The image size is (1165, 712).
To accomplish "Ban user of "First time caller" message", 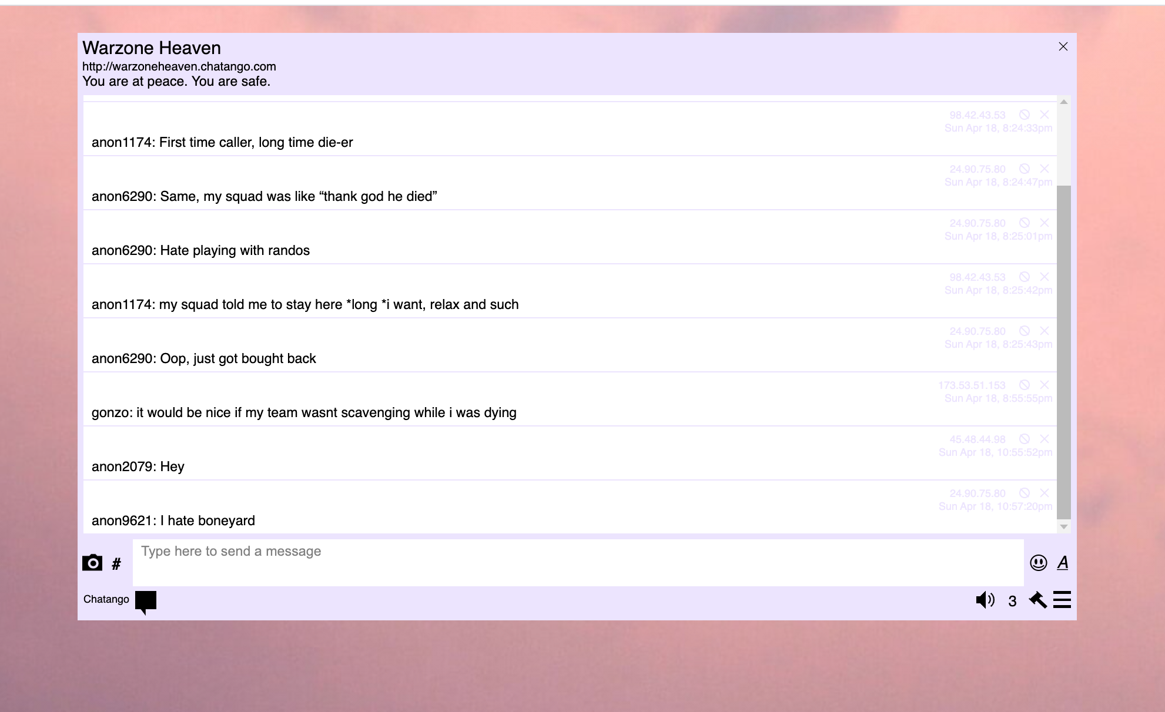I will pyautogui.click(x=1025, y=115).
